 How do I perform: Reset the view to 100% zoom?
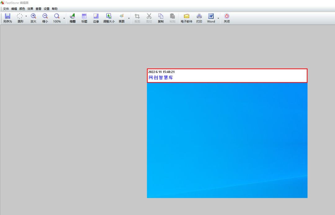tap(57, 18)
